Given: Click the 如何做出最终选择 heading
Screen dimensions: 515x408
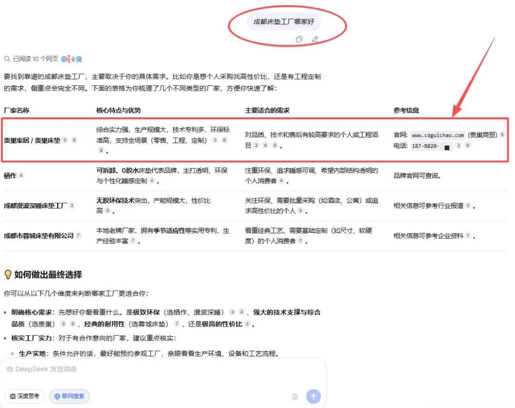Looking at the screenshot, I should (x=48, y=274).
